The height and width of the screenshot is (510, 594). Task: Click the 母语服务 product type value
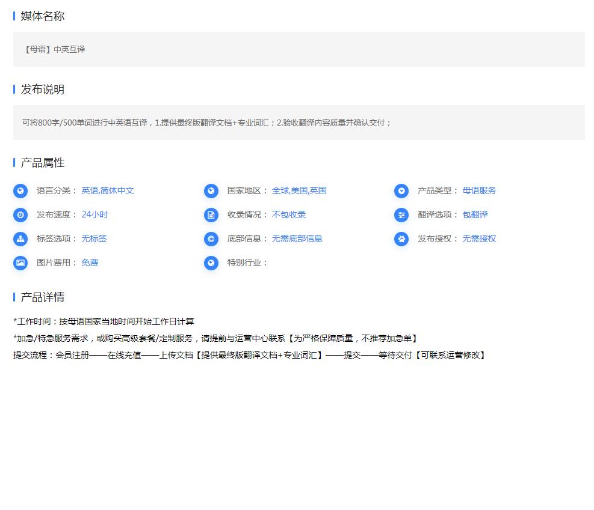479,190
